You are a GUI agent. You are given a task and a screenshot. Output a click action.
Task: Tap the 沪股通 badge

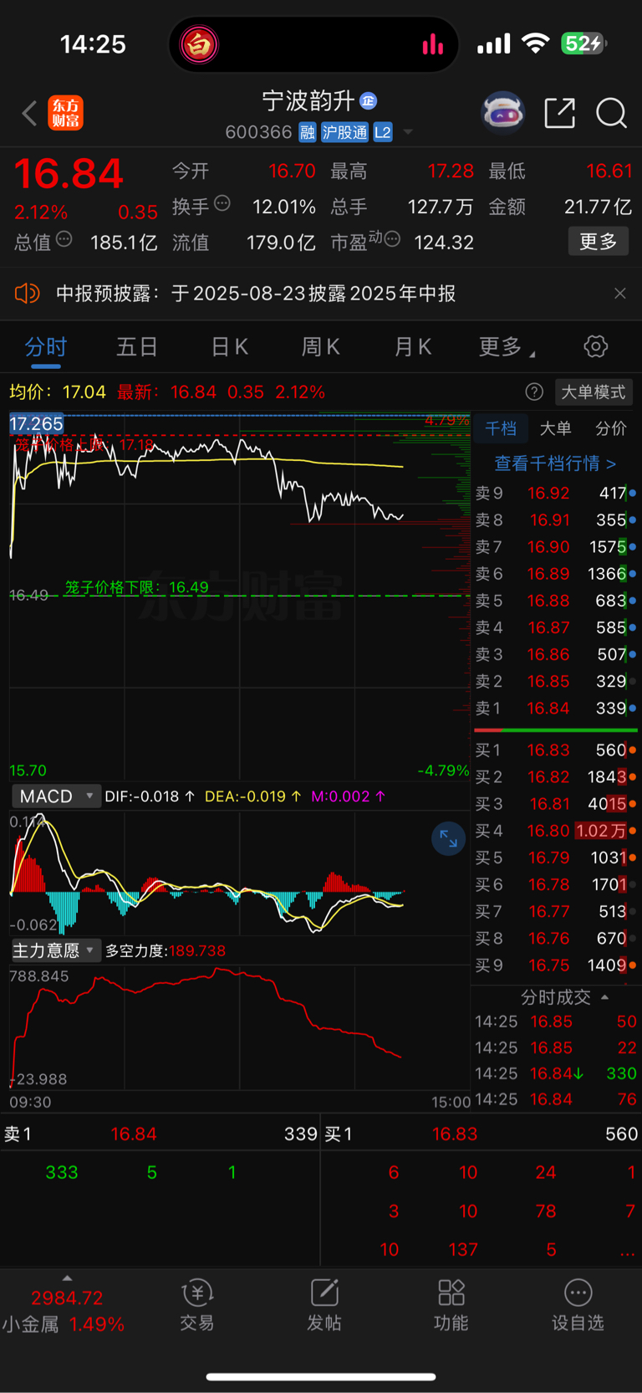pos(344,132)
